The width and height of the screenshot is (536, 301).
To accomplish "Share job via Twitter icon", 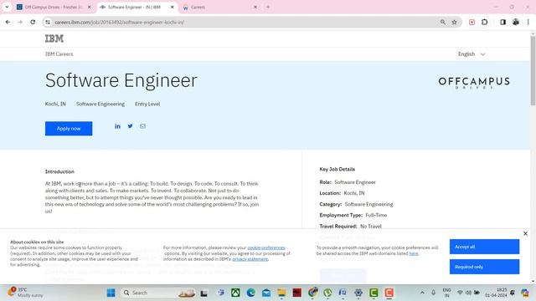I will tap(131, 126).
